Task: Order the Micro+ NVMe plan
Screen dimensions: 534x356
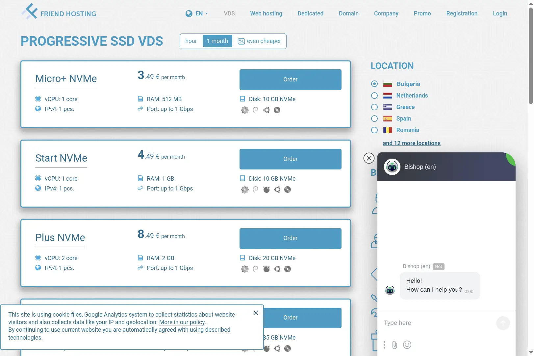Action: tap(291, 79)
